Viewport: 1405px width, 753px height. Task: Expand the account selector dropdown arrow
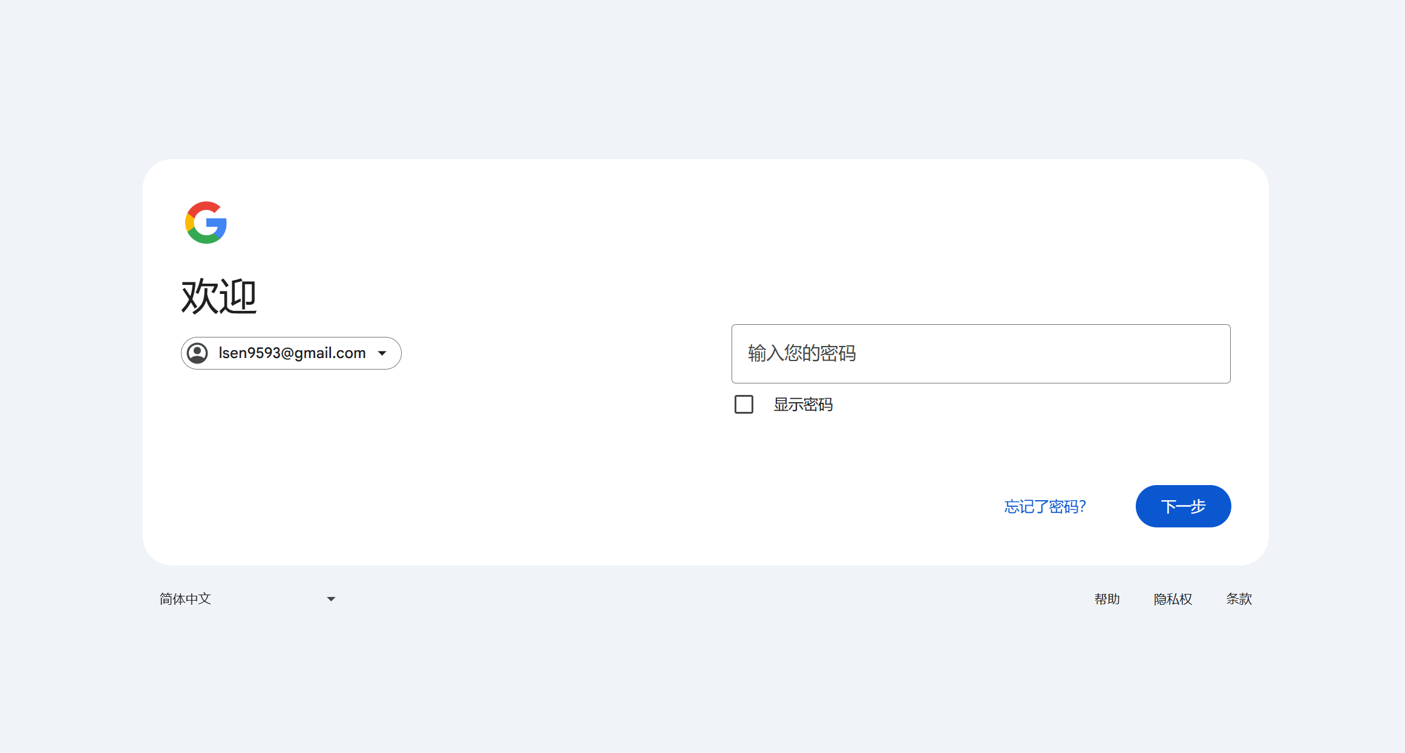(382, 353)
